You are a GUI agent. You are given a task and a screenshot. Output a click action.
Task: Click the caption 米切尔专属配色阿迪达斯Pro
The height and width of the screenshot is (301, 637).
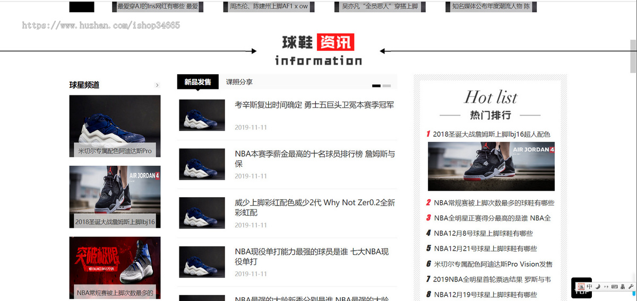point(115,150)
